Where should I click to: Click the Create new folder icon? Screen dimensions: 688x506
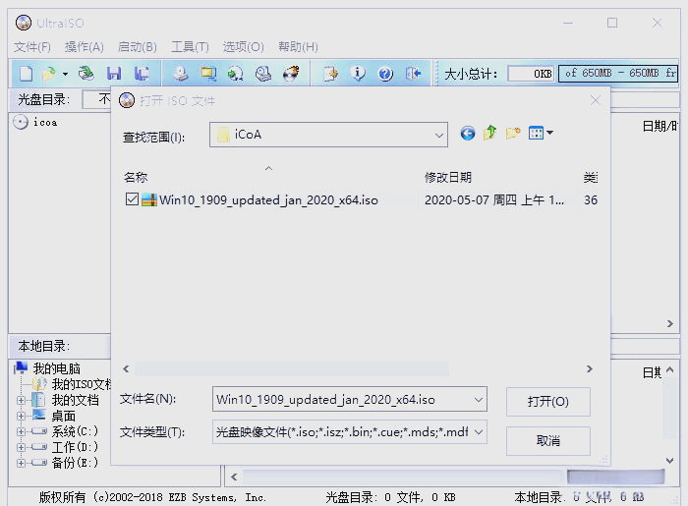[512, 133]
